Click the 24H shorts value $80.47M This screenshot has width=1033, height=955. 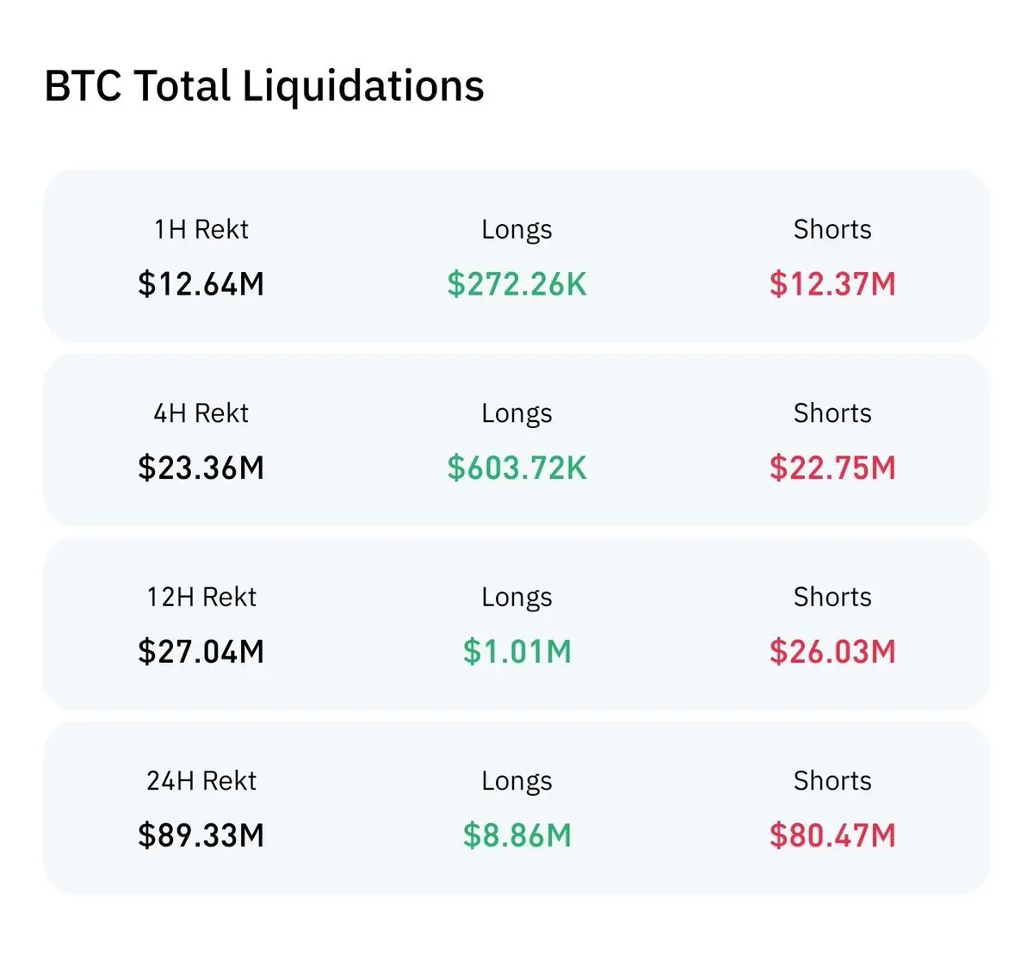coord(832,835)
